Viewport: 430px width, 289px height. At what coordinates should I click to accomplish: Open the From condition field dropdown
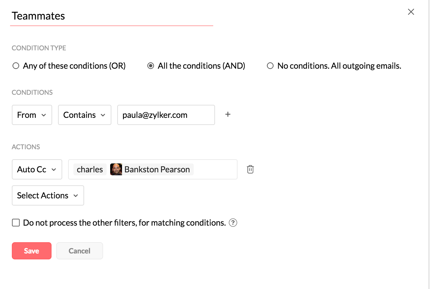coord(32,115)
